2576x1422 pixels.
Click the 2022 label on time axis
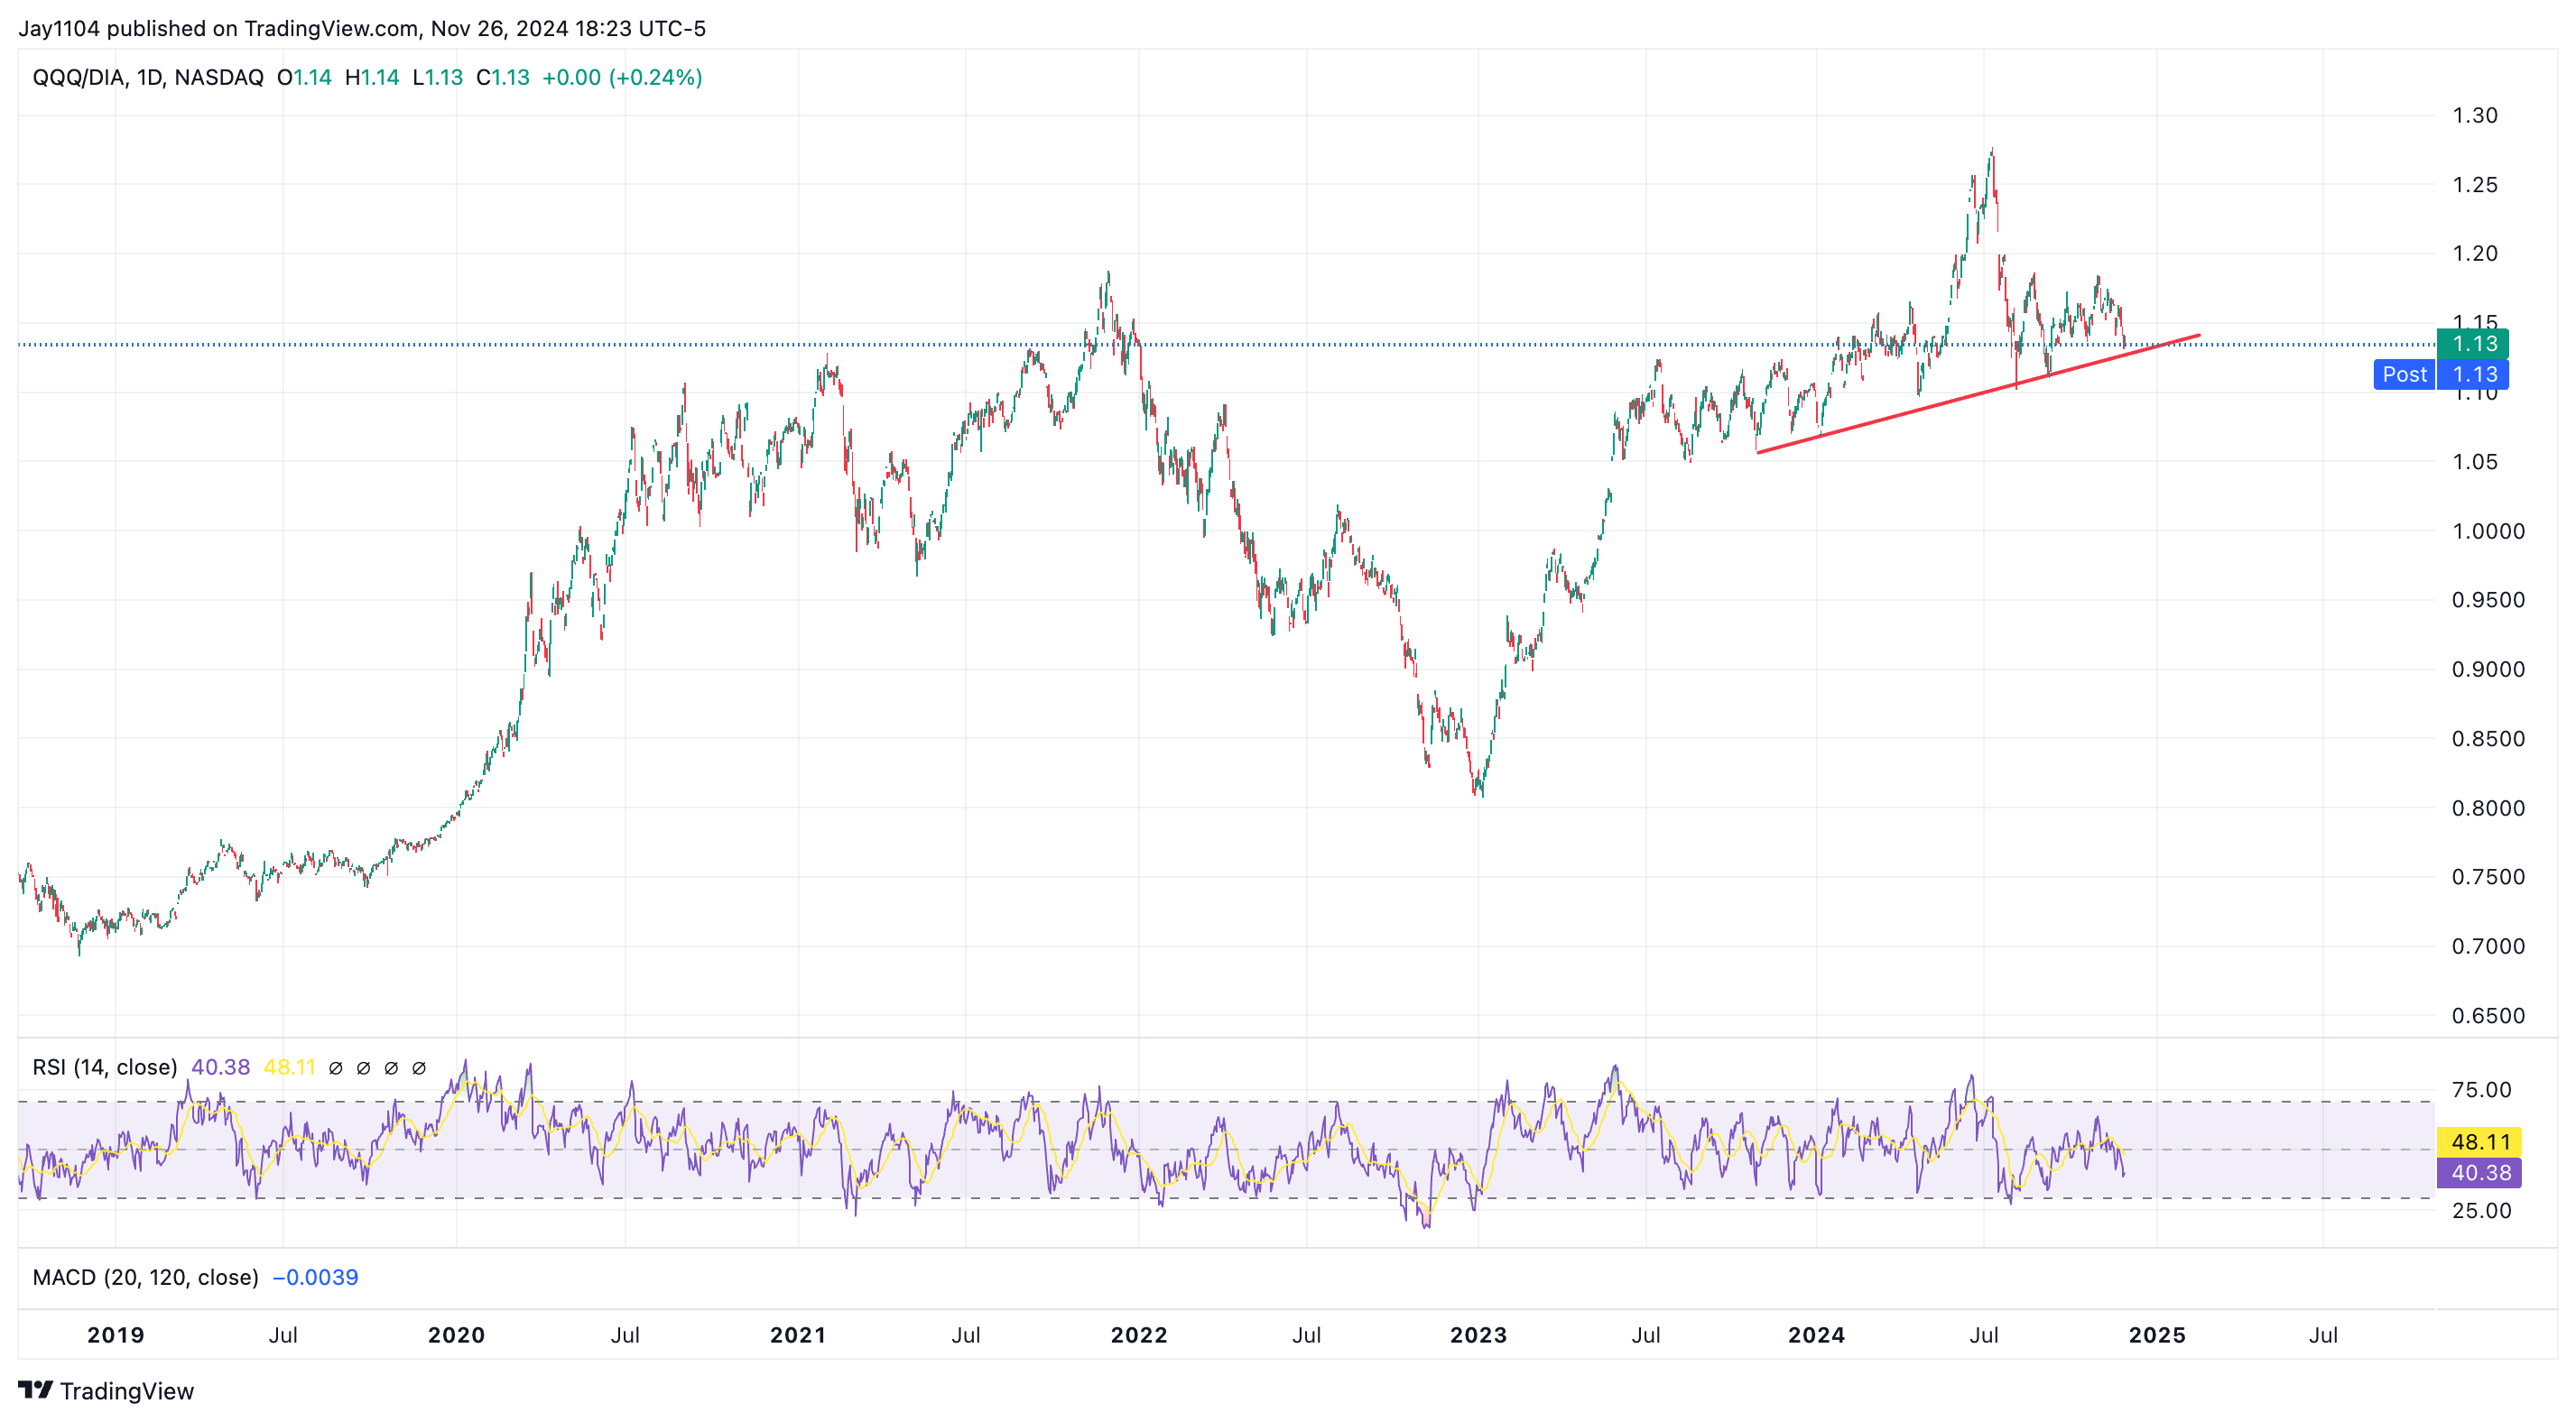click(1139, 1335)
